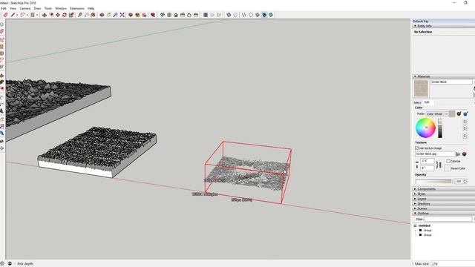The image size is (475, 267).
Task: Open the Rectangle tool dropdown arrow
Action: click(37, 15)
